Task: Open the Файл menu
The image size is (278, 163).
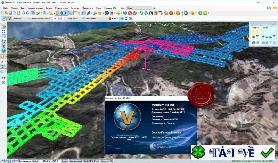Action: click(6, 8)
